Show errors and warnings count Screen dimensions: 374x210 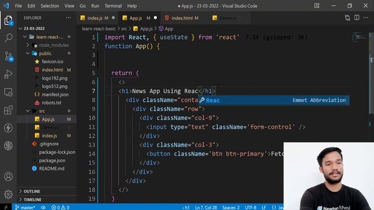pyautogui.click(x=60, y=208)
